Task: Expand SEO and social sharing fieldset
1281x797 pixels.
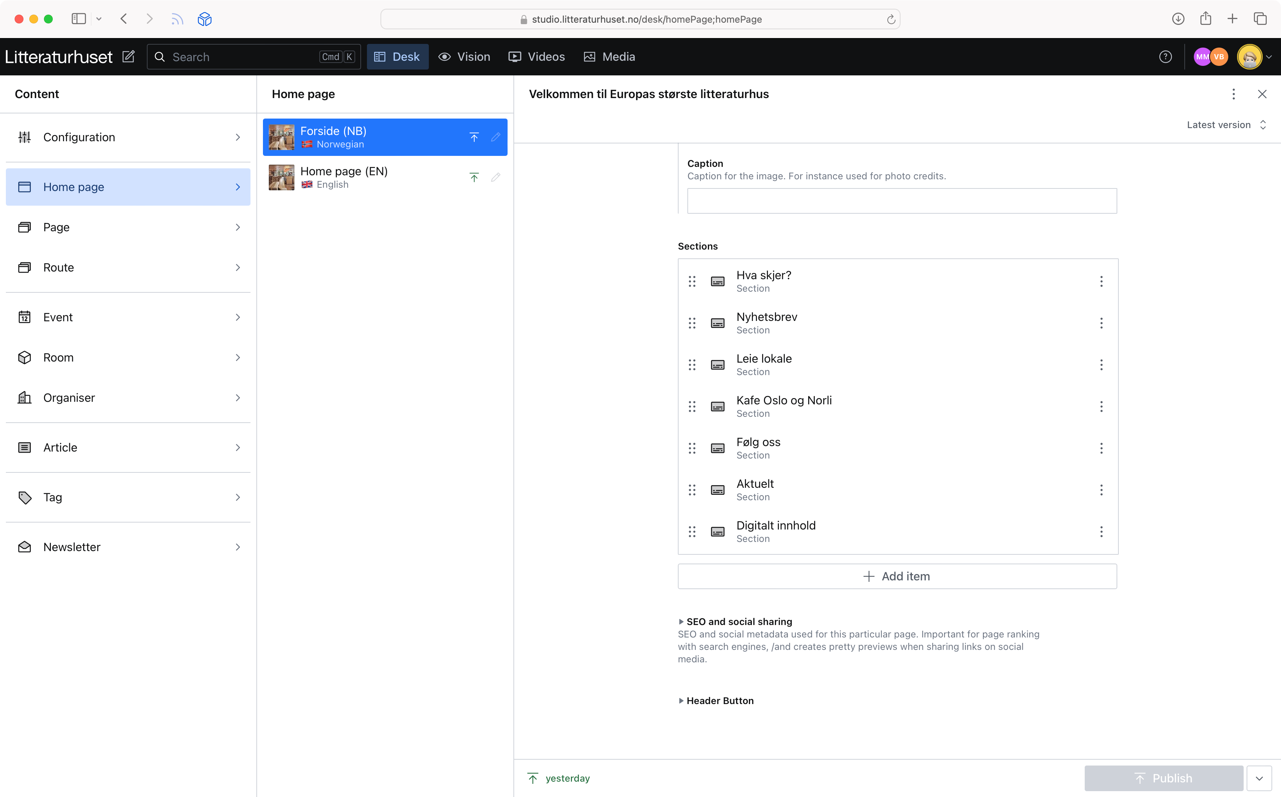Action: 738,621
